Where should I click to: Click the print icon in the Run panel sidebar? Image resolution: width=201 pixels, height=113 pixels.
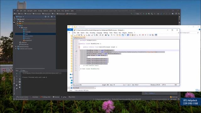pos(19,84)
